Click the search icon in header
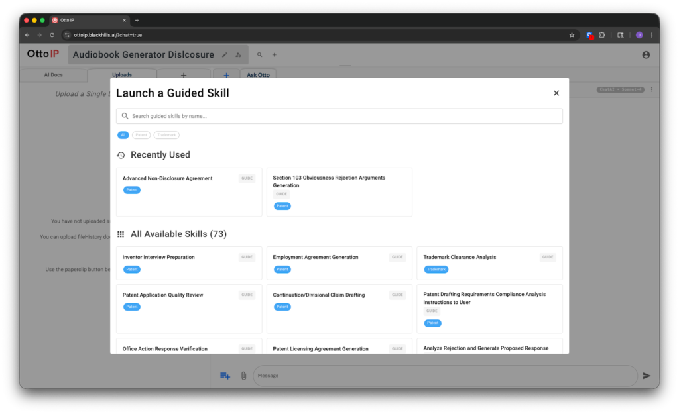Image resolution: width=679 pixels, height=414 pixels. tap(260, 55)
